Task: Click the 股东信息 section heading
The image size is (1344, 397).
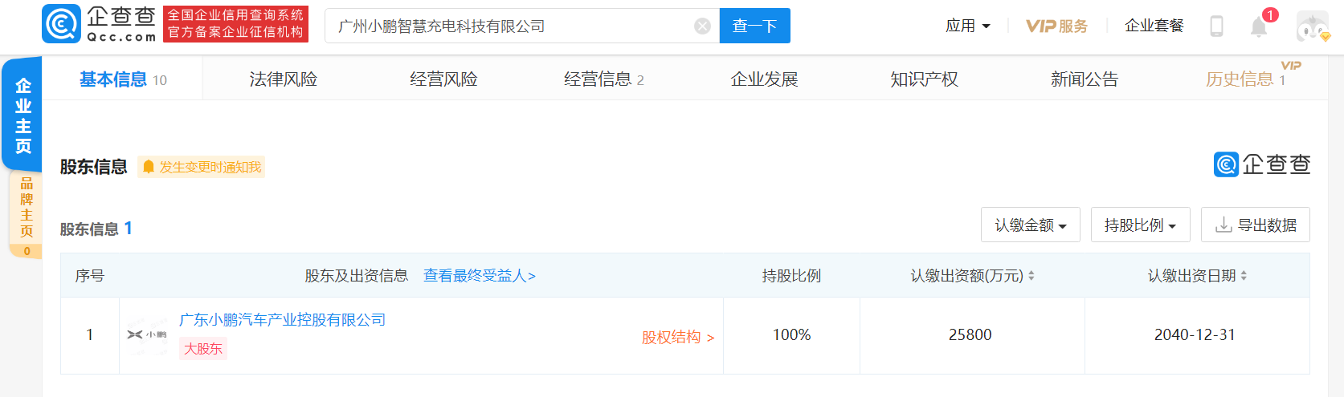Action: (x=93, y=167)
